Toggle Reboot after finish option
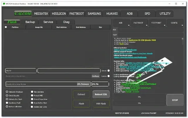 (x=7, y=99)
